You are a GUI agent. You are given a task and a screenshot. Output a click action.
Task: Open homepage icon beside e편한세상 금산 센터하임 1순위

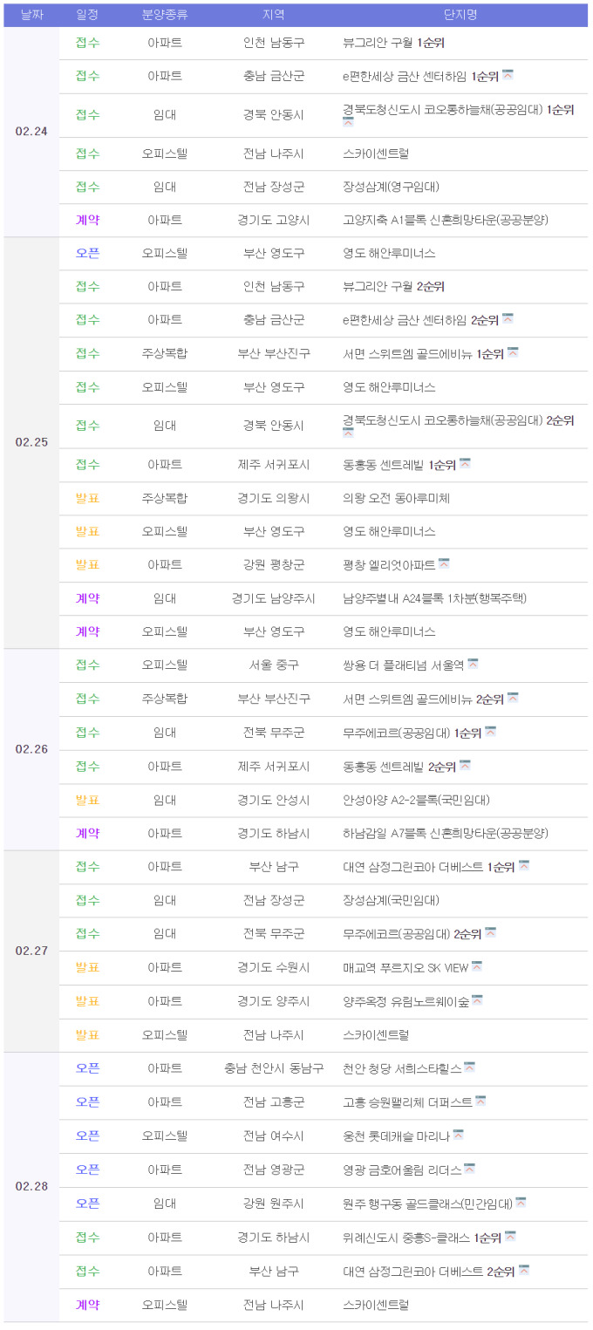[508, 75]
